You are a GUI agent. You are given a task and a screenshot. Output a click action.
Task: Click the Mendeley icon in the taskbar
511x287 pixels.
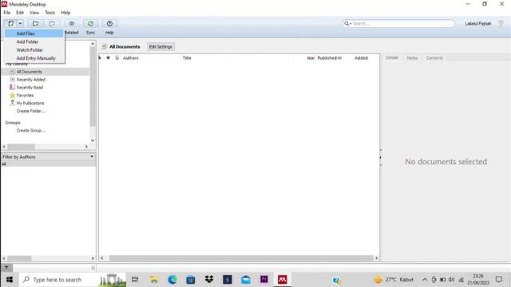[282, 280]
